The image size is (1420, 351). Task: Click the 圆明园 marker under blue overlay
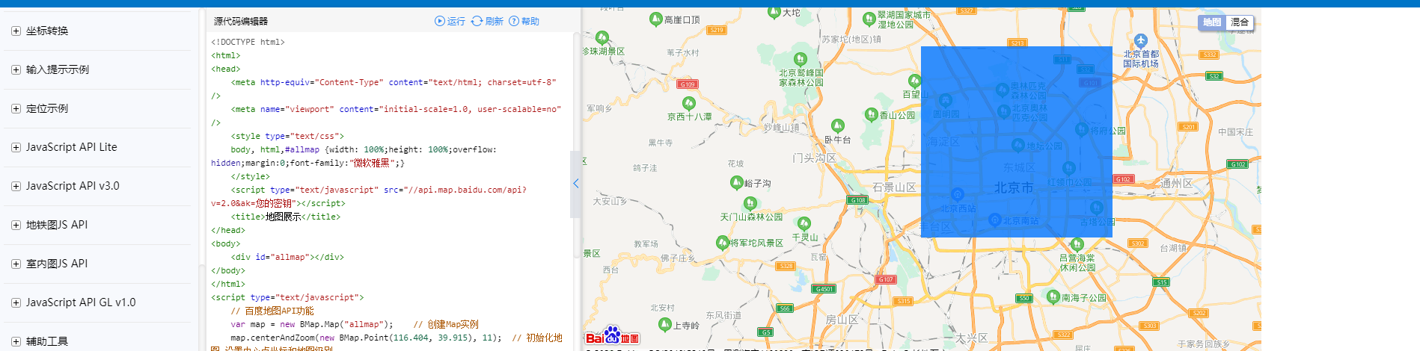pyautogui.click(x=945, y=100)
